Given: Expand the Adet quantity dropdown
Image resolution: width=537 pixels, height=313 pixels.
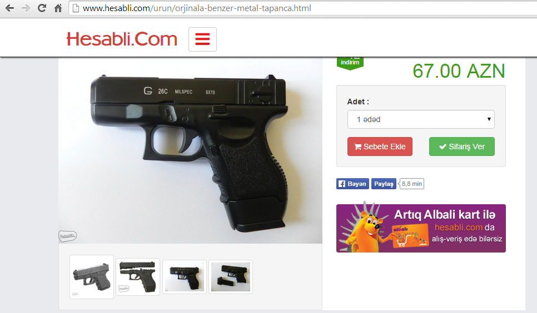Looking at the screenshot, I should tap(421, 119).
